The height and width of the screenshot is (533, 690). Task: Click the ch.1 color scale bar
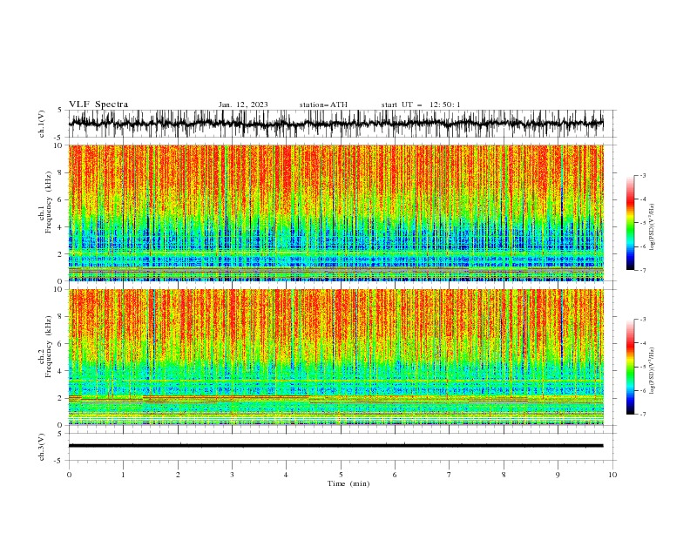pyautogui.click(x=630, y=223)
